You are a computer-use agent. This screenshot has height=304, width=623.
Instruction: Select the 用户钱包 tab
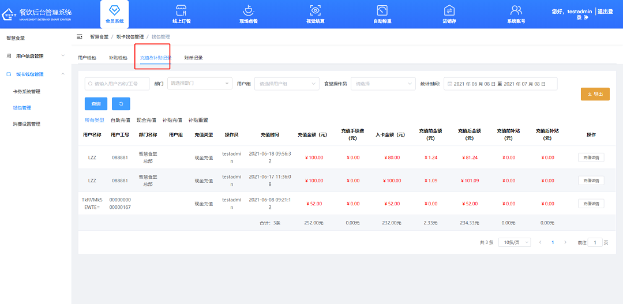coord(87,58)
